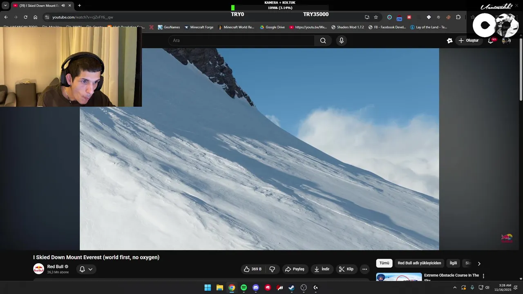Open the Lay of the Land bookmark
Image resolution: width=523 pixels, height=294 pixels.
(428, 27)
